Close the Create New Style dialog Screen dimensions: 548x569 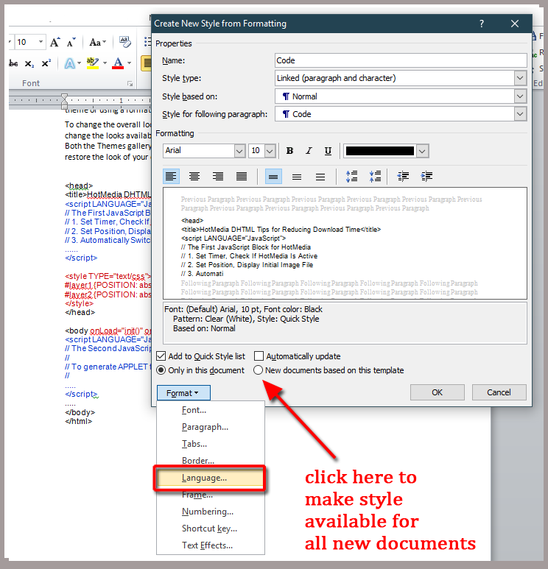(x=515, y=24)
